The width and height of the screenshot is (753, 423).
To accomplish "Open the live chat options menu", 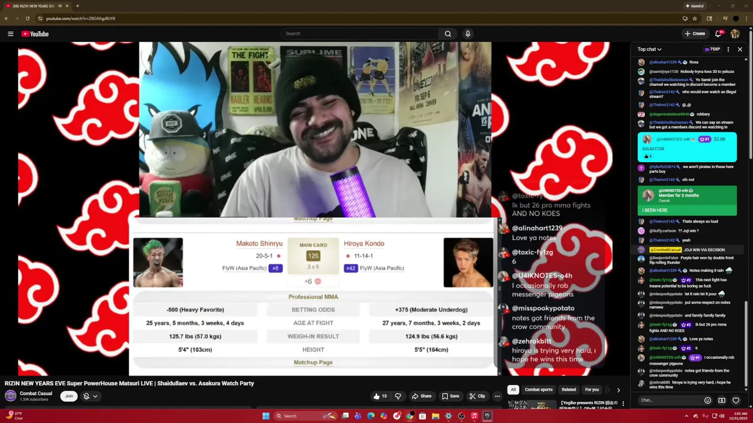I will point(728,49).
